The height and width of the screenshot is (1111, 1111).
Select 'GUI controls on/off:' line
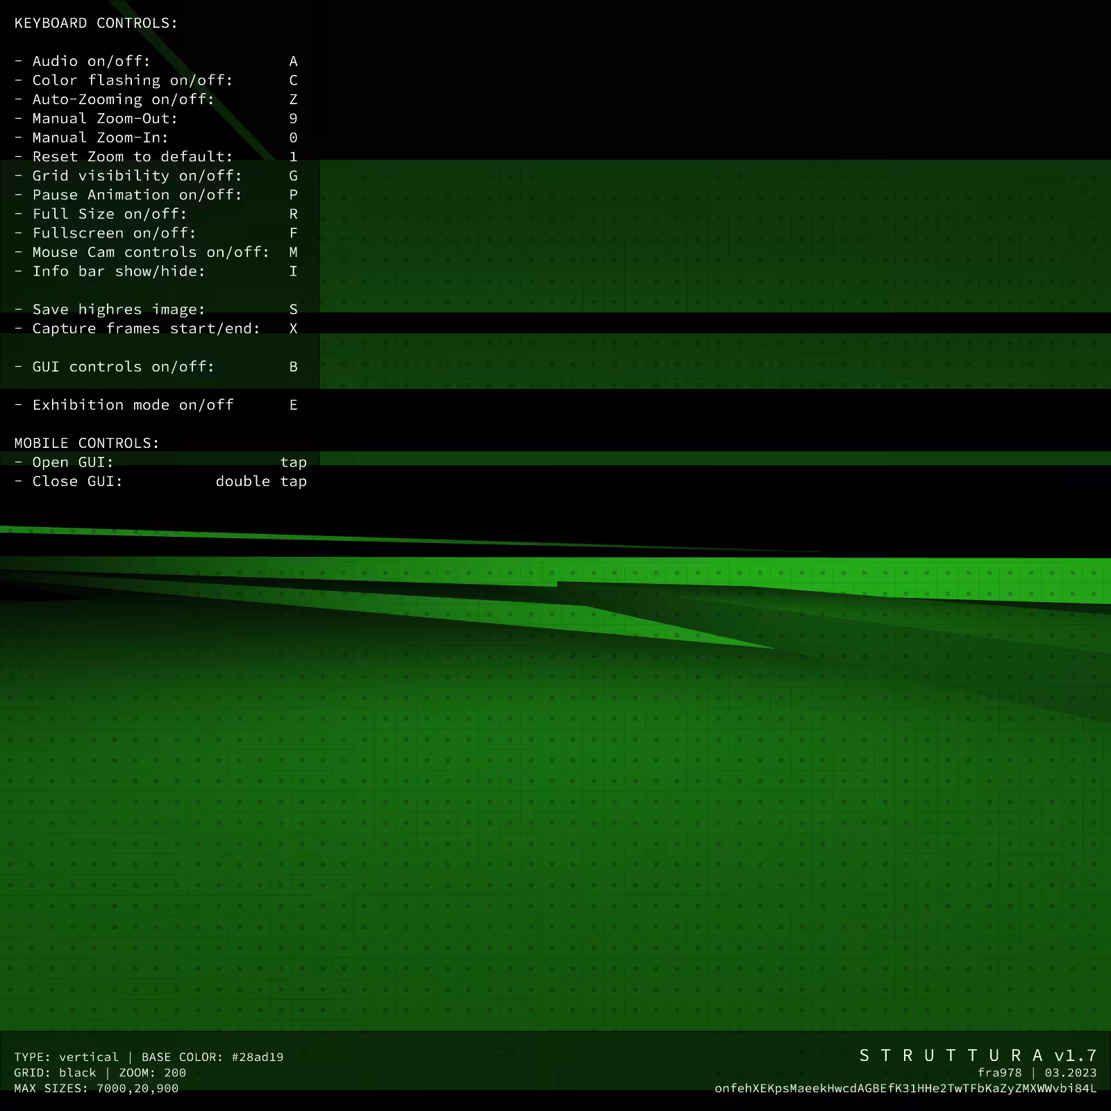pyautogui.click(x=156, y=367)
